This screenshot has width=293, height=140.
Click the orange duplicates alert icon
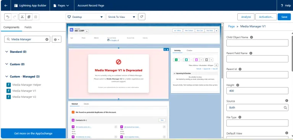tap(73, 112)
